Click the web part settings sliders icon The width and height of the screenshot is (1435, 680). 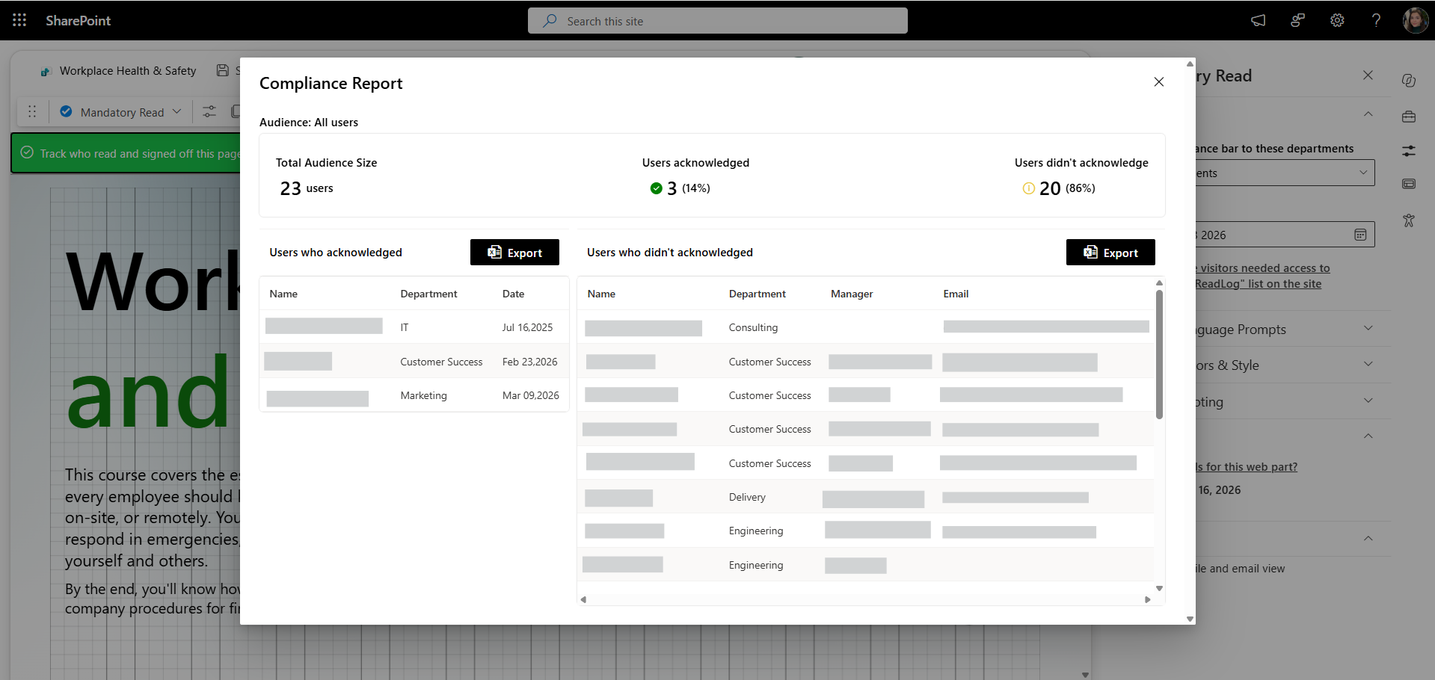point(209,111)
